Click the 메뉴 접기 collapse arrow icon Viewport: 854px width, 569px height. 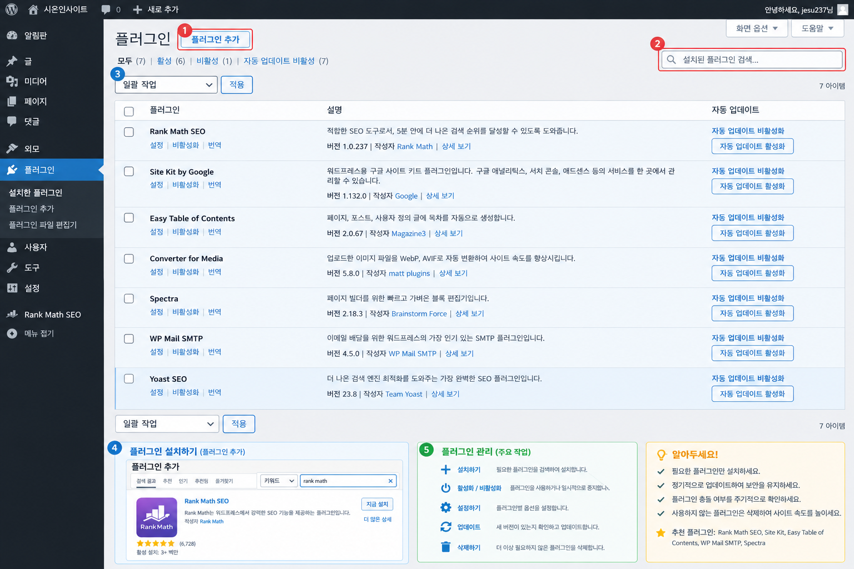pos(12,333)
